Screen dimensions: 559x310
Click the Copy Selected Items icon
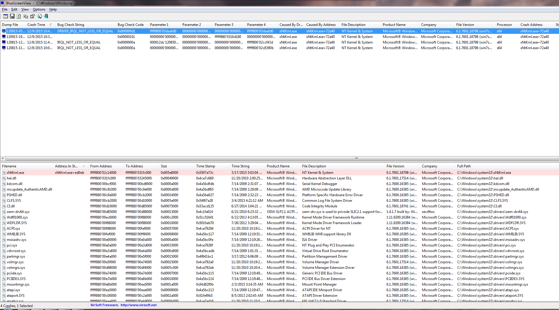[x=26, y=16]
